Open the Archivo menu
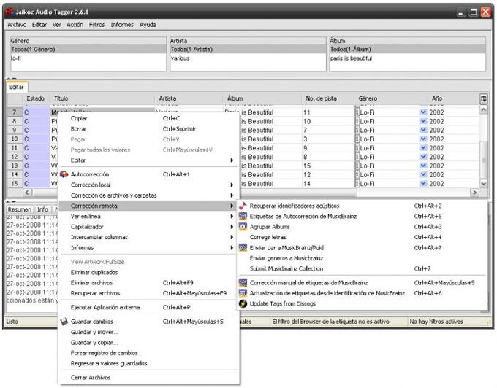Image resolution: width=497 pixels, height=388 pixels. [17, 25]
